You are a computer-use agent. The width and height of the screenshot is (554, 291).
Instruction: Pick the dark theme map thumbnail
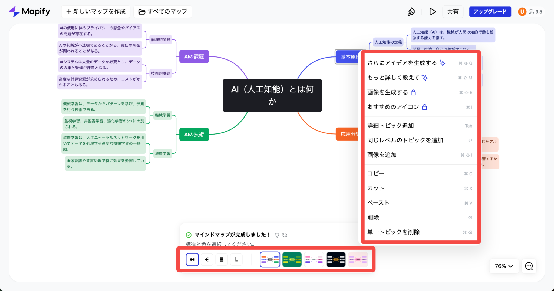point(336,259)
